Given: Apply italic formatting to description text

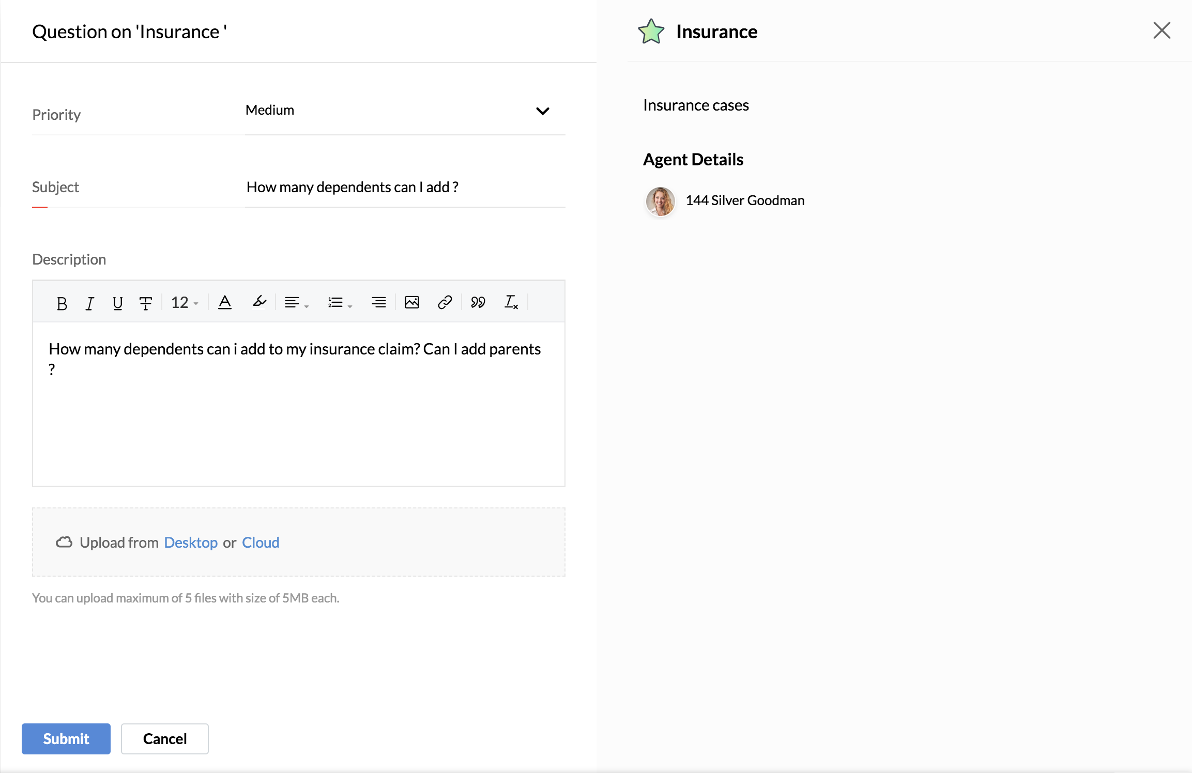Looking at the screenshot, I should point(90,303).
